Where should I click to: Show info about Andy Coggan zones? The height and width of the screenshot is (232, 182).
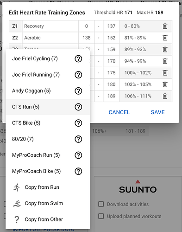[78, 91]
